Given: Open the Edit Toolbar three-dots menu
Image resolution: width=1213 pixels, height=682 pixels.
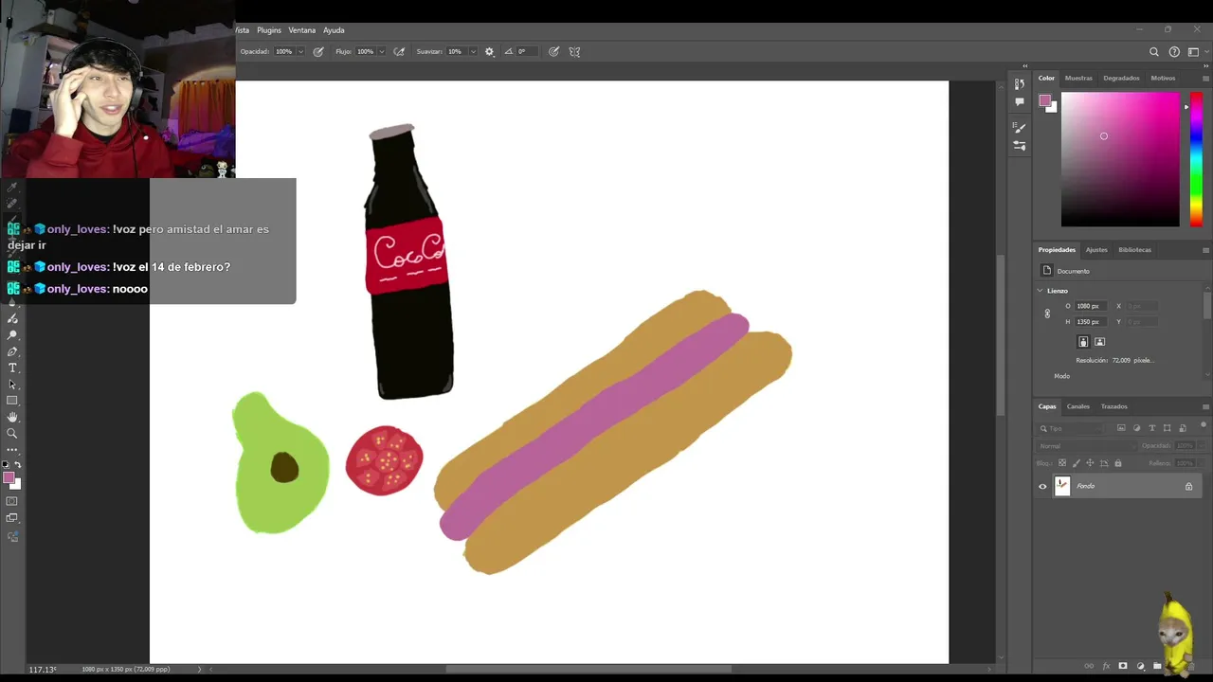Looking at the screenshot, I should tap(12, 449).
